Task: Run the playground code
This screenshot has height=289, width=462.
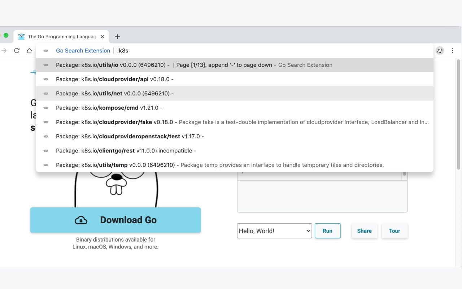Action: tap(327, 231)
